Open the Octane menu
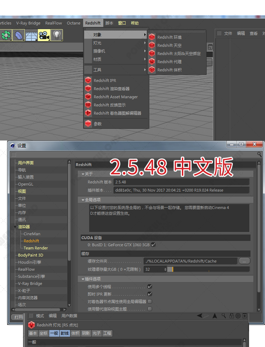 74,23
